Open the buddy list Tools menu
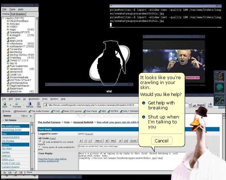The image size is (226, 180). pos(12,9)
